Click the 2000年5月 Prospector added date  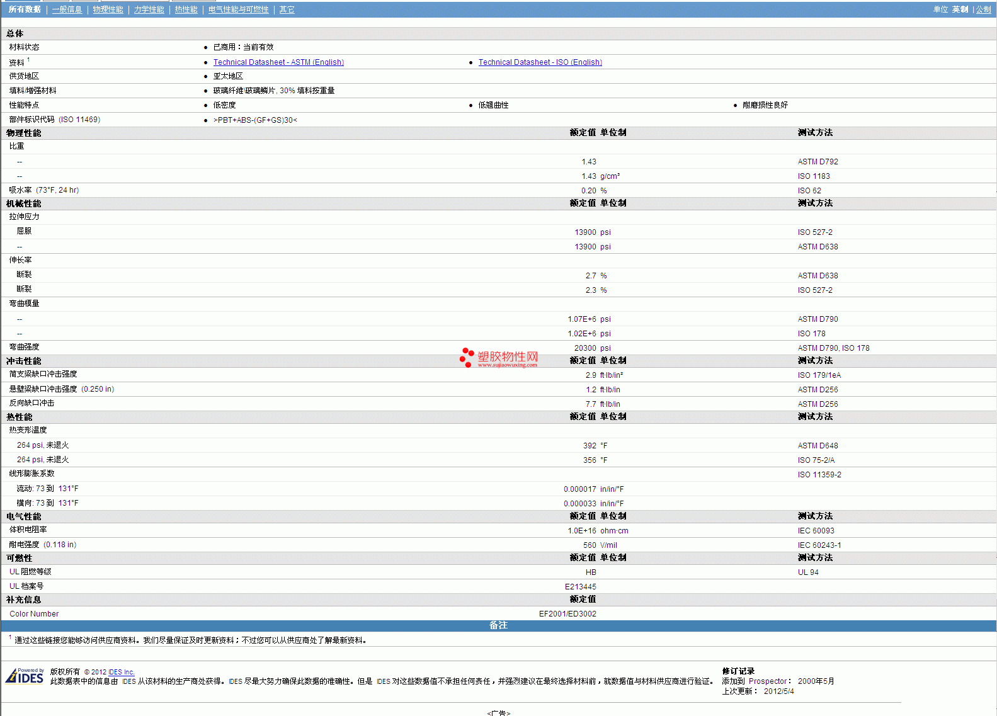click(816, 681)
